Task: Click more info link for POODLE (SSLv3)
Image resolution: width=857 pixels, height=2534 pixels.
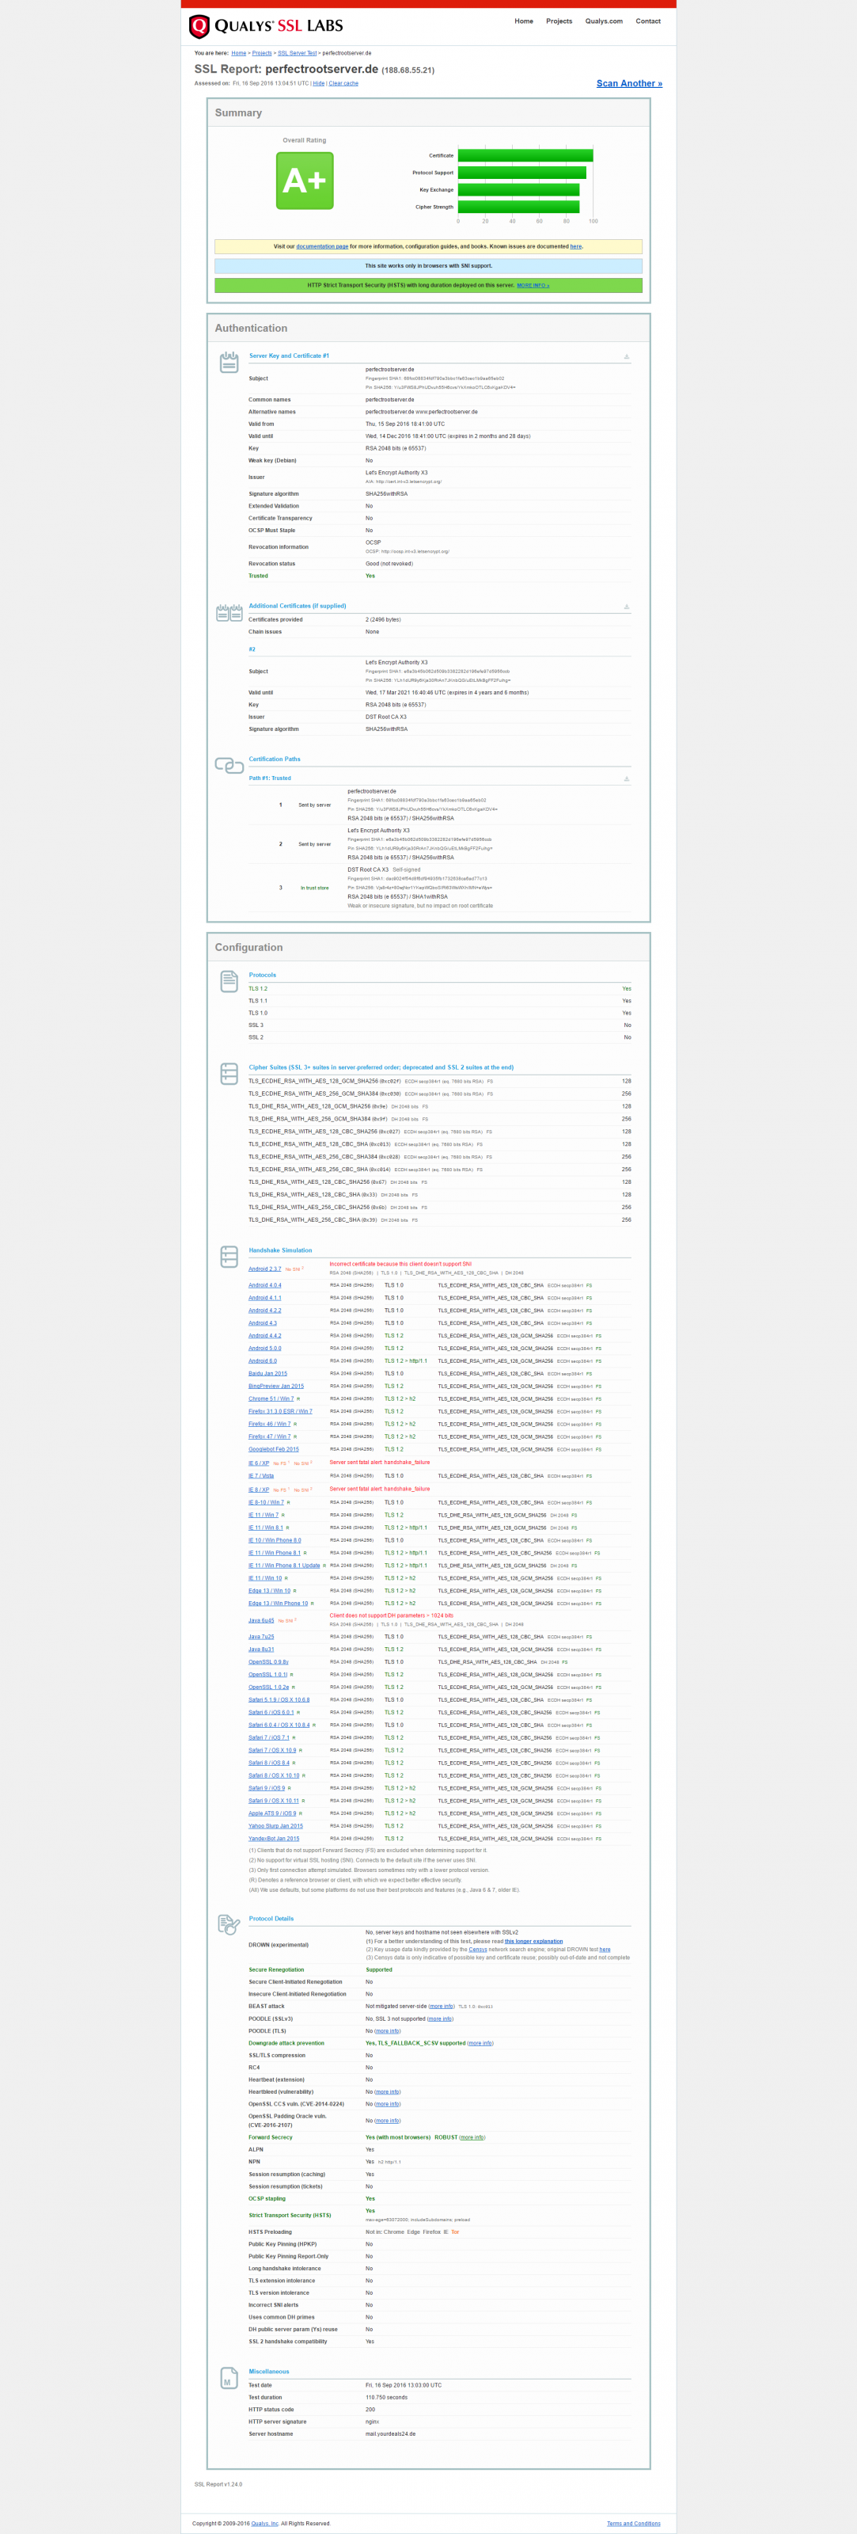Action: [440, 2018]
